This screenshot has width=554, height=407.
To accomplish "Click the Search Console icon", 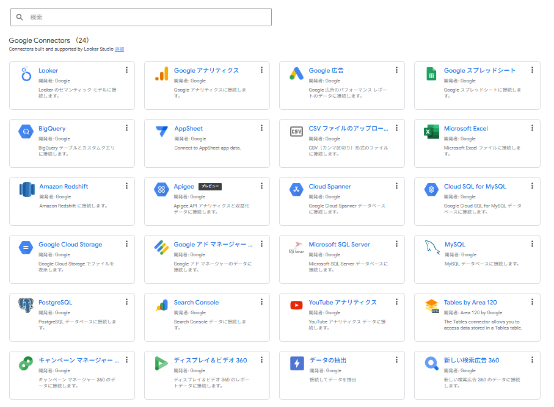I will pyautogui.click(x=162, y=305).
